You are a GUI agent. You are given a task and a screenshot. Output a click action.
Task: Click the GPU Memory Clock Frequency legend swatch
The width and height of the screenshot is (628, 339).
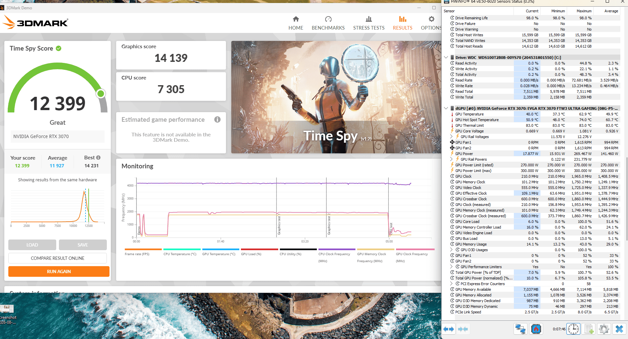376,249
